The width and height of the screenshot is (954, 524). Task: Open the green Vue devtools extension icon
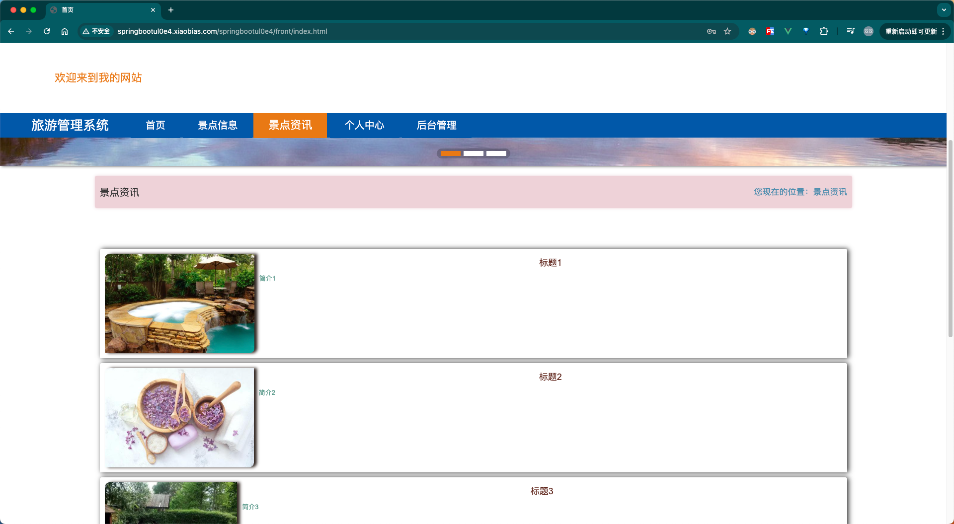pos(788,31)
